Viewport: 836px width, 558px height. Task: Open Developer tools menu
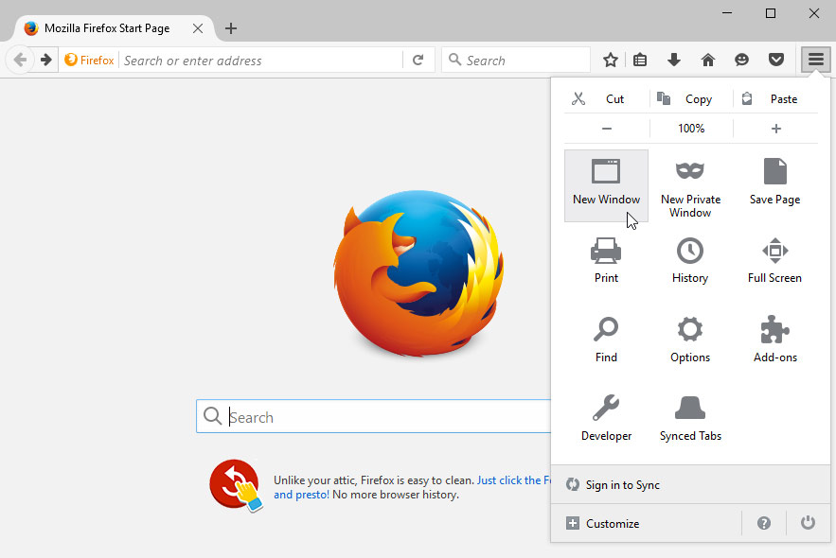tap(606, 419)
